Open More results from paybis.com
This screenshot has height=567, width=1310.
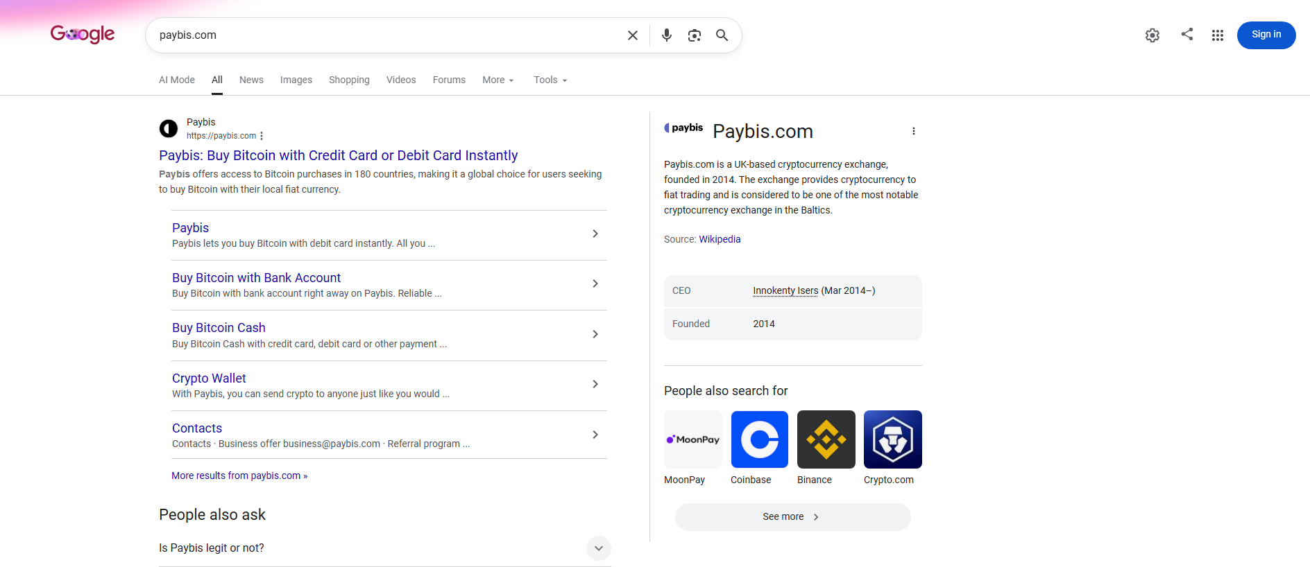(239, 476)
